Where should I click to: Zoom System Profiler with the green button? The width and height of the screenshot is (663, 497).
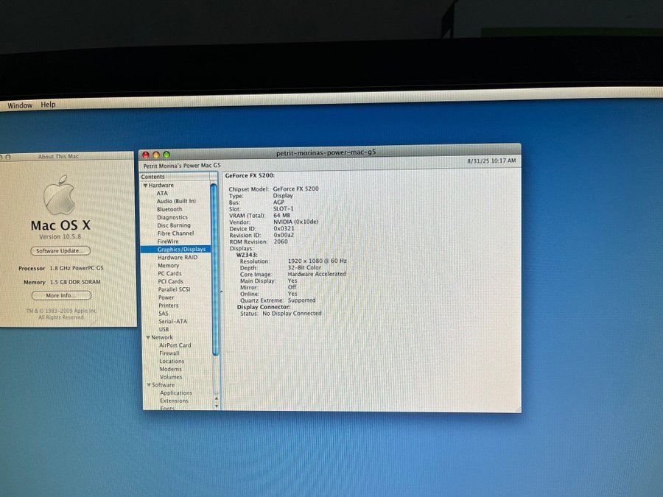point(166,155)
